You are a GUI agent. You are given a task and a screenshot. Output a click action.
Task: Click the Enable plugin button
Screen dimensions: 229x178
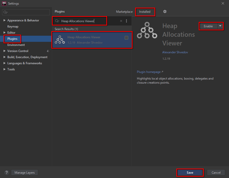tap(208, 26)
